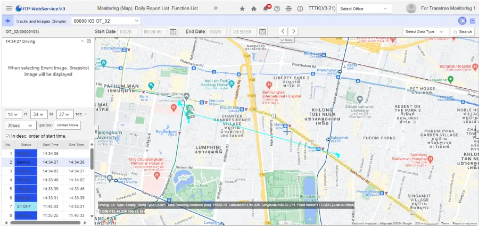
Task: Click the start time field 00:00:00
Action: 154,32
